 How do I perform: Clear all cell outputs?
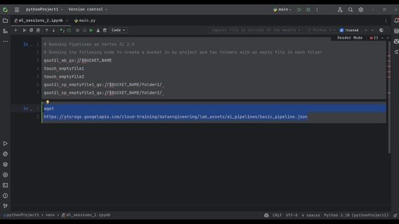point(98,30)
